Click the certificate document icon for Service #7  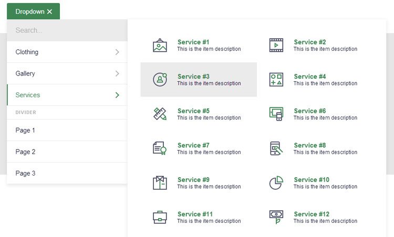[x=160, y=148]
